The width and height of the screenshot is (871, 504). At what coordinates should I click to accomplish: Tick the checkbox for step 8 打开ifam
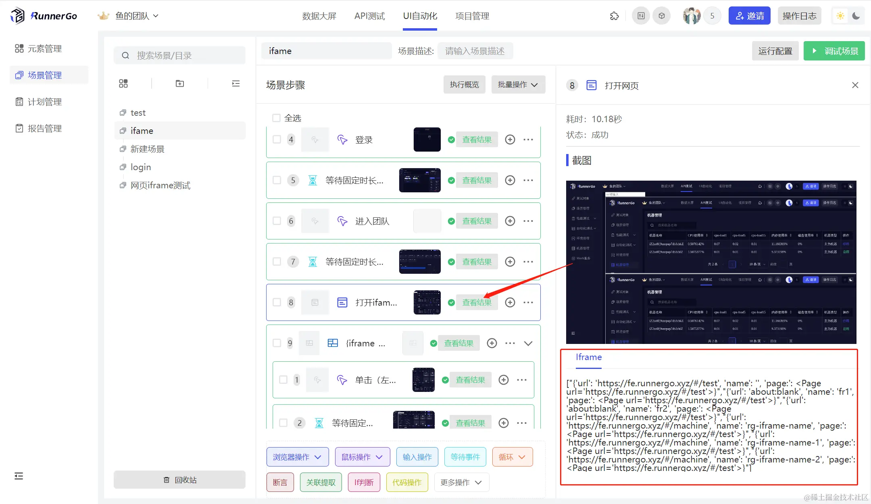(x=277, y=302)
